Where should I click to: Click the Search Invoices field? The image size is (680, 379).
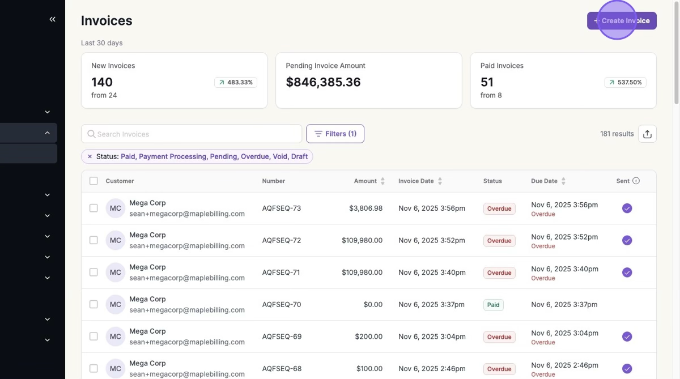point(193,134)
